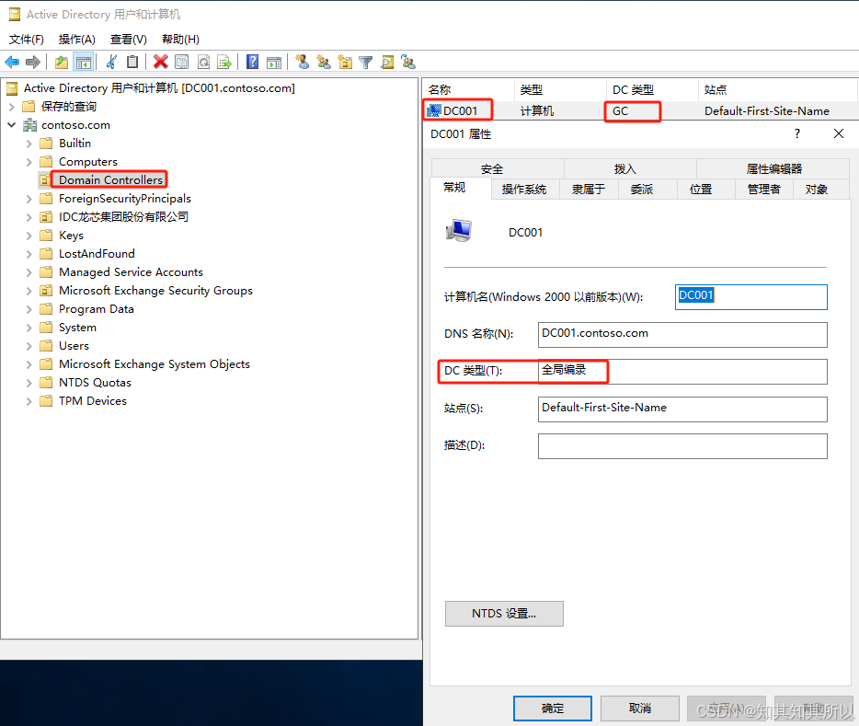Switch to the 管理者 tab
The width and height of the screenshot is (859, 726).
[763, 189]
